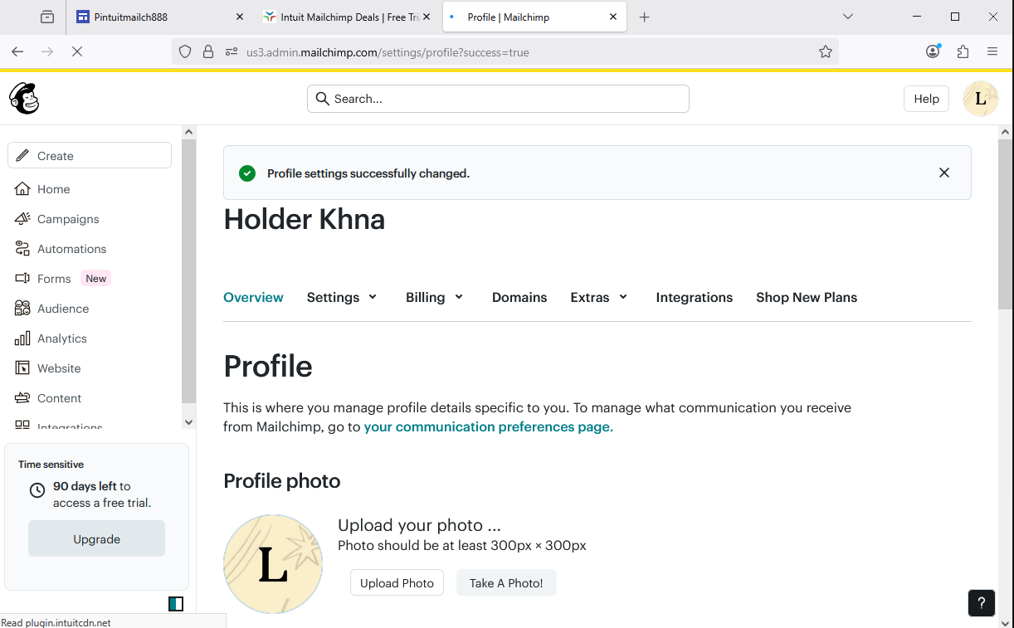1014x628 pixels.
Task: Expand the Extras dropdown menu
Action: 598,297
